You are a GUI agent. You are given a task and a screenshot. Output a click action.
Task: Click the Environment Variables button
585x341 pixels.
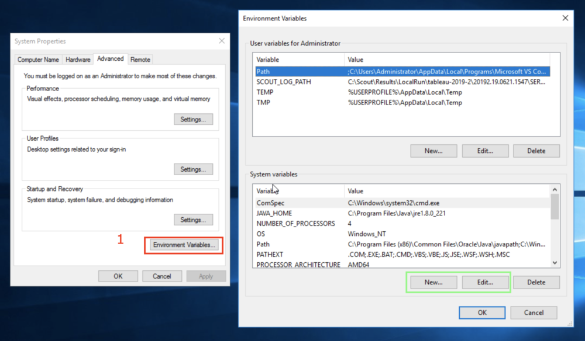pyautogui.click(x=184, y=245)
